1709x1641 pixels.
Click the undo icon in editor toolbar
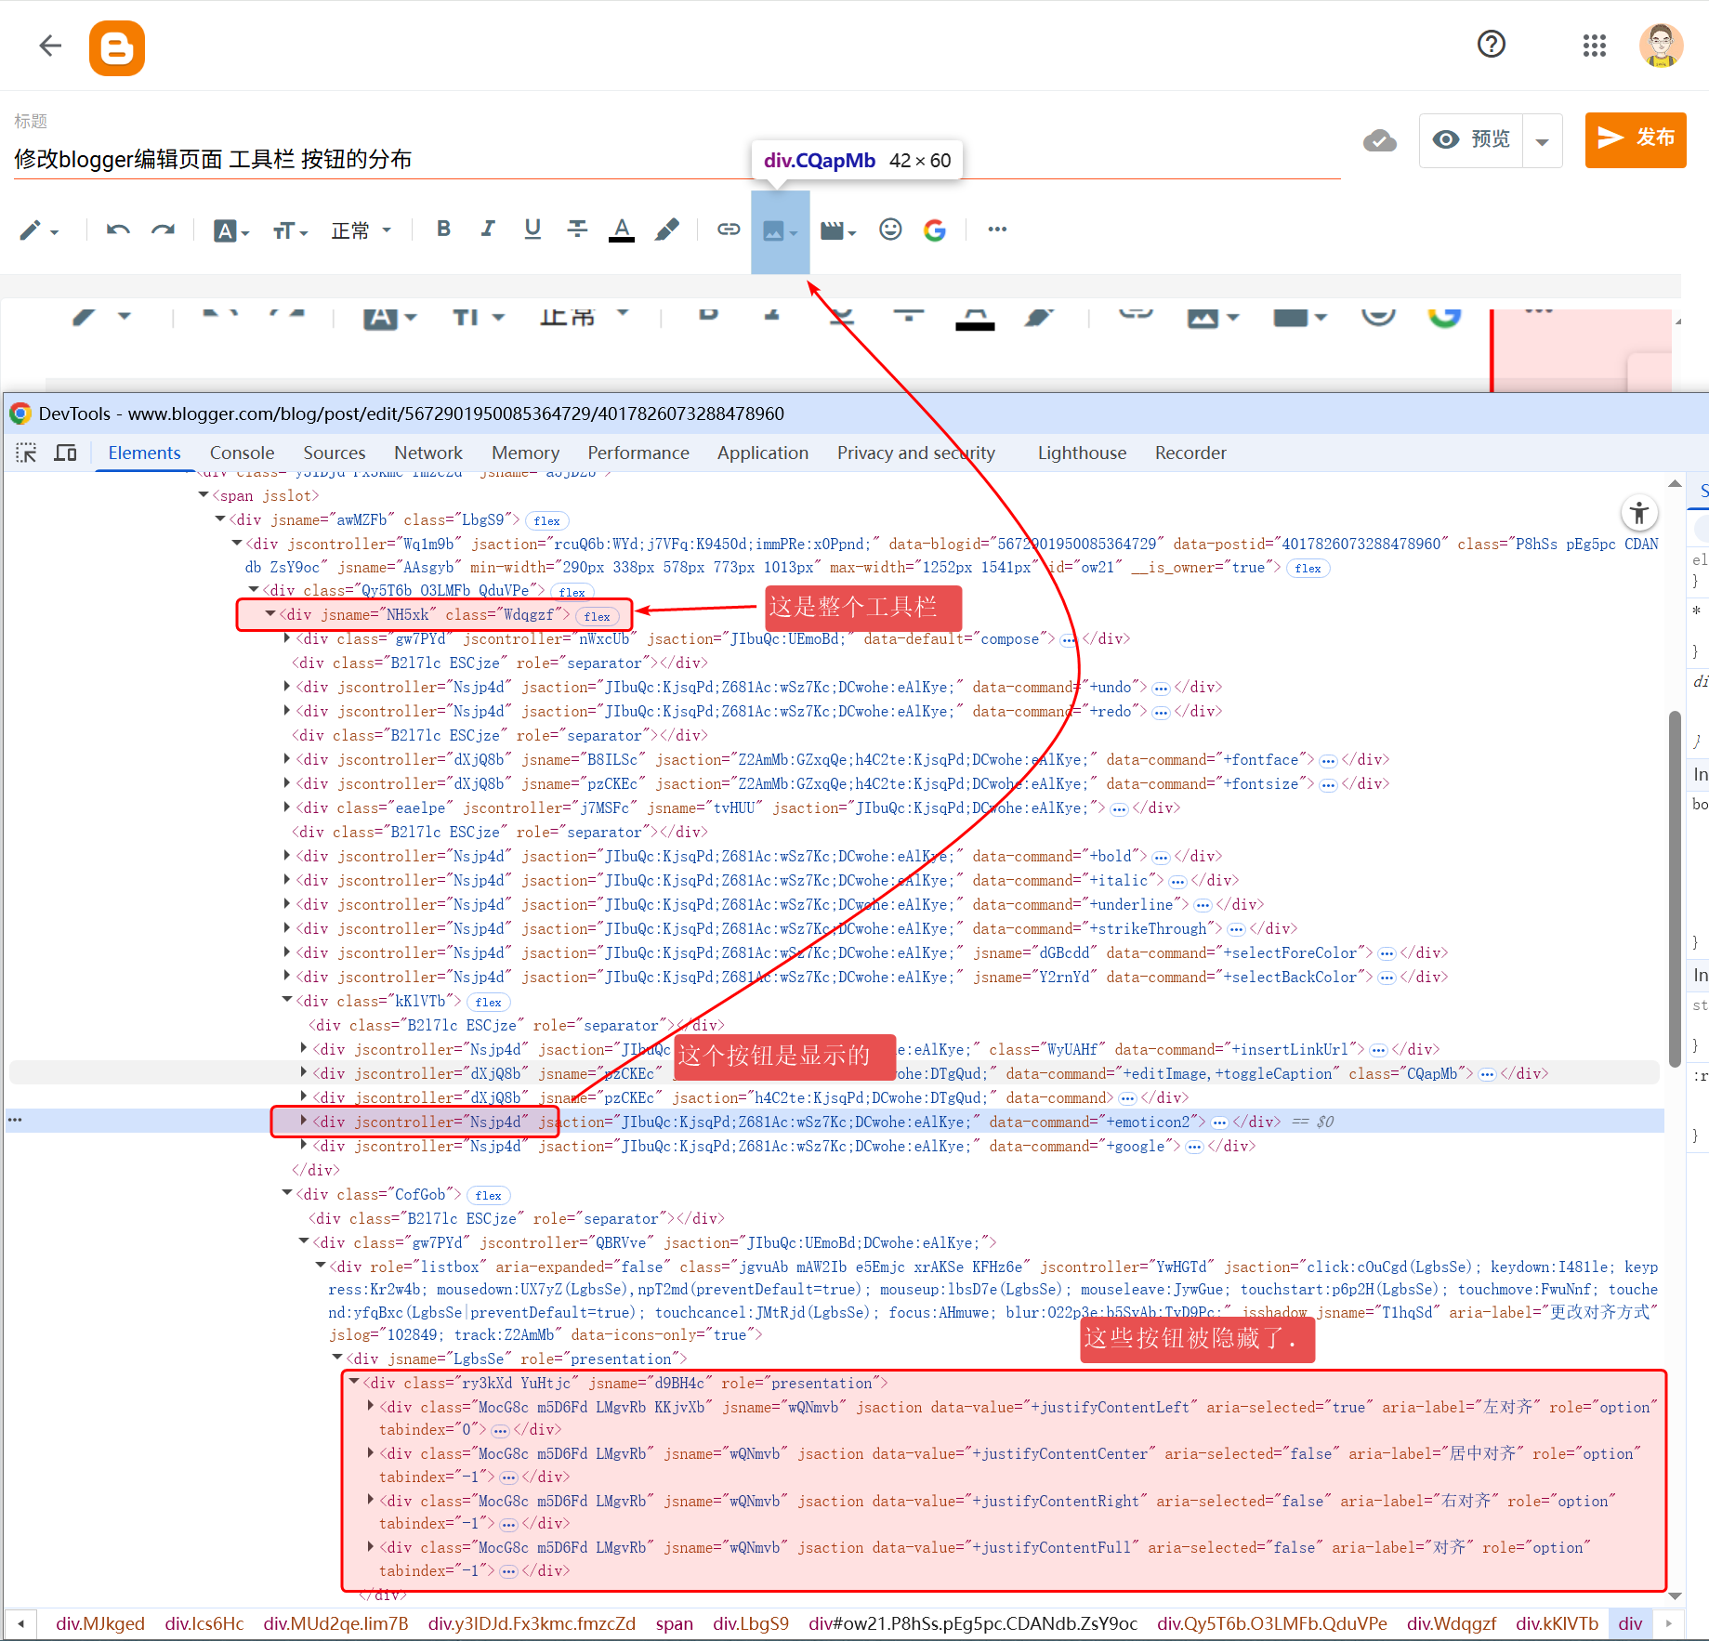pos(118,230)
